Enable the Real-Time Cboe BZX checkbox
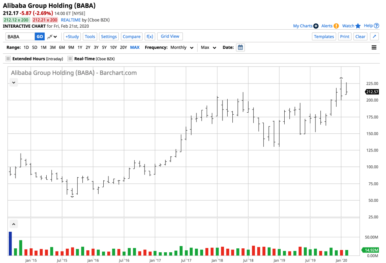 tap(70, 59)
